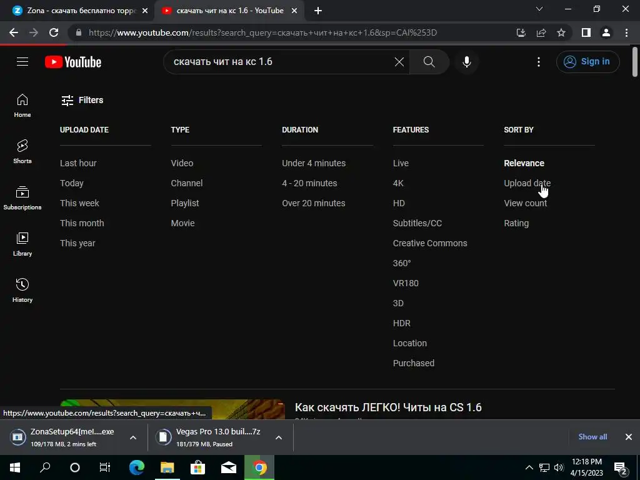Select the YouTube search results tab
Viewport: 640px width, 480px height.
coord(229,11)
